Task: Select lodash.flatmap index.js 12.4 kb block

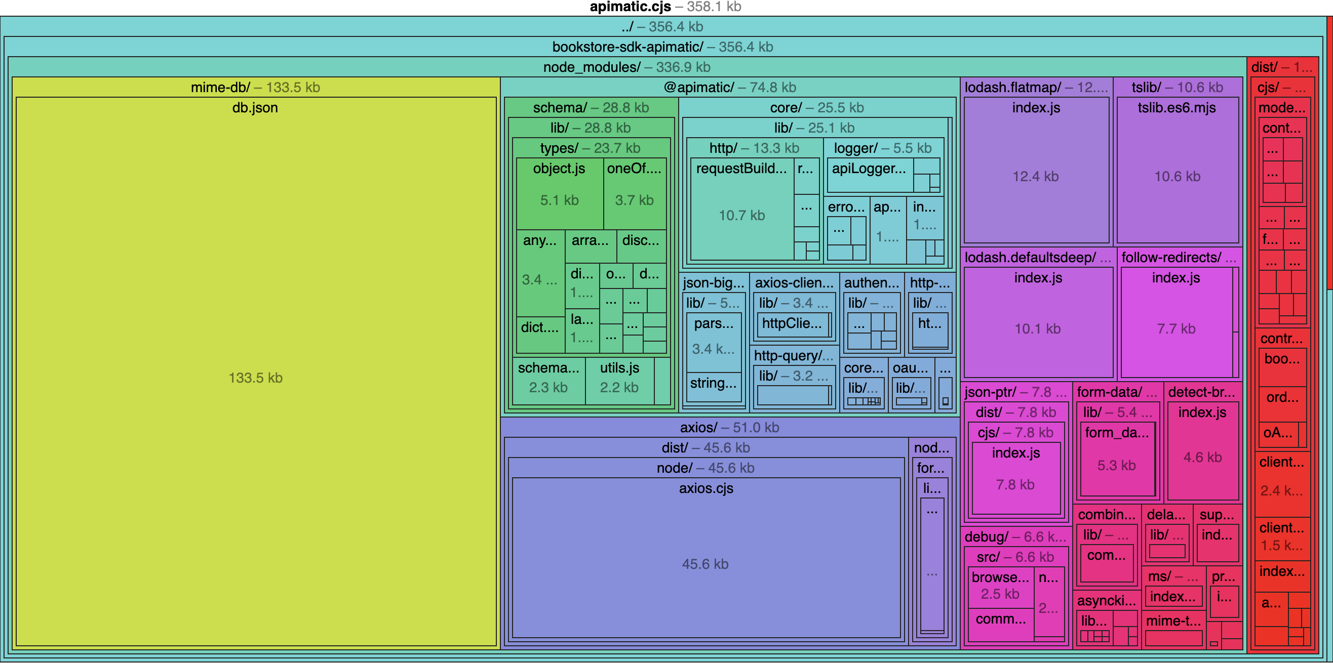Action: (1035, 176)
